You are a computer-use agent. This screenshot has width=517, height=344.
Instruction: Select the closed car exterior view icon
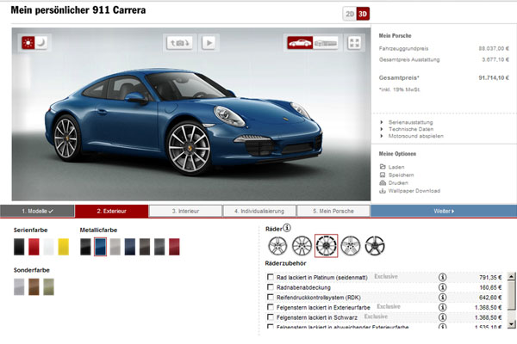click(x=301, y=41)
